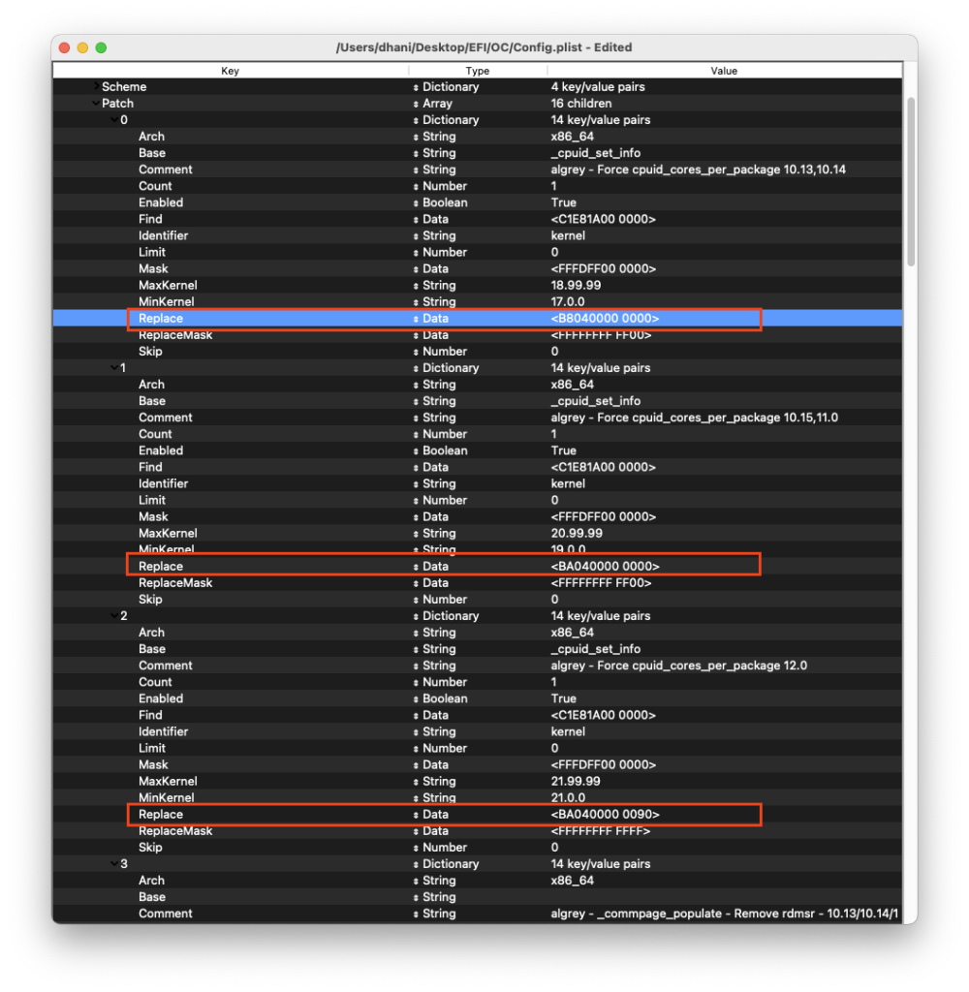Collapse patch item 2 disclosure chevron
The image size is (969, 992).
[x=113, y=615]
